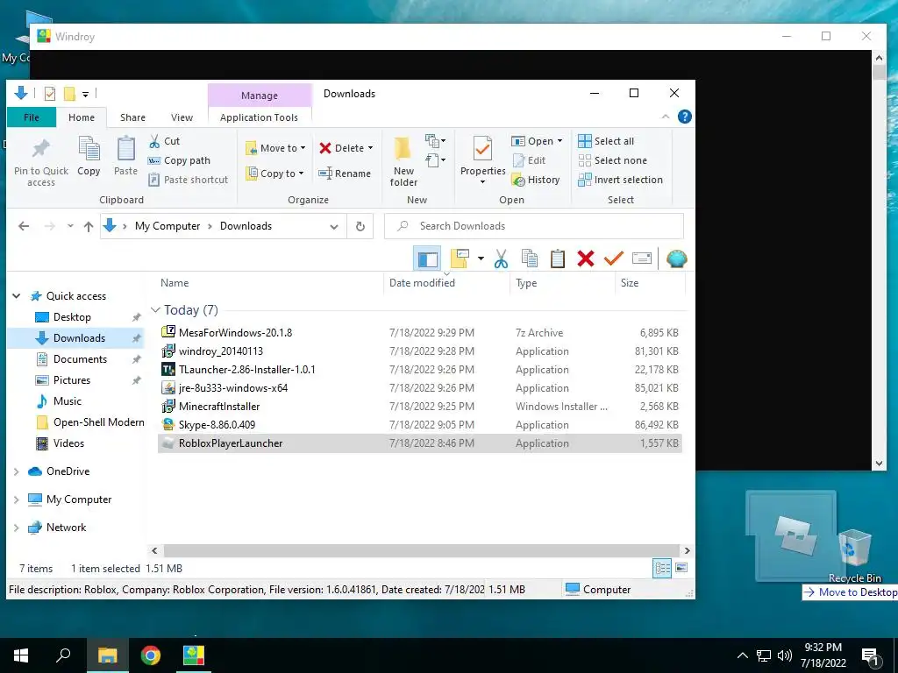Switch to the Share ribbon tab

tap(132, 117)
